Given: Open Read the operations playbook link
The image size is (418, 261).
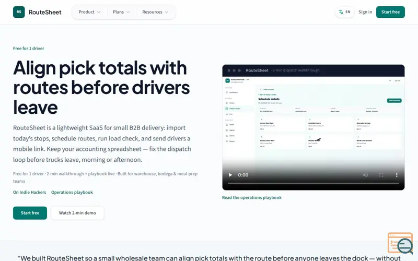Looking at the screenshot, I should click(252, 198).
